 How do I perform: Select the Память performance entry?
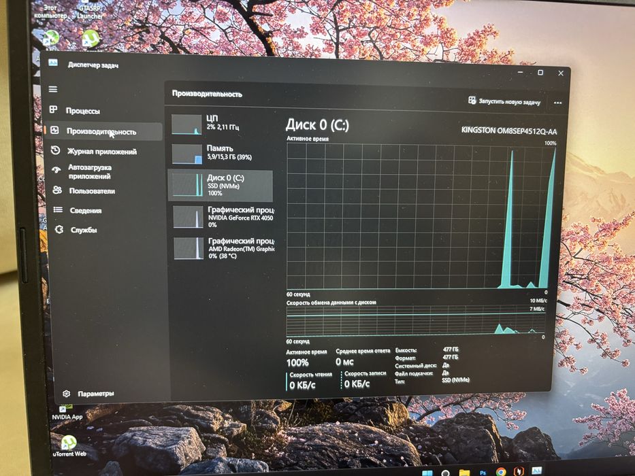[x=221, y=154]
